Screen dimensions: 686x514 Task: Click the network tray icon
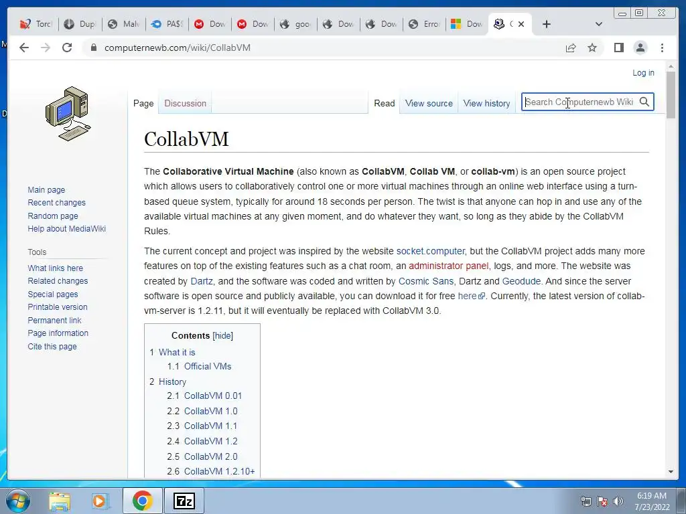coord(586,501)
